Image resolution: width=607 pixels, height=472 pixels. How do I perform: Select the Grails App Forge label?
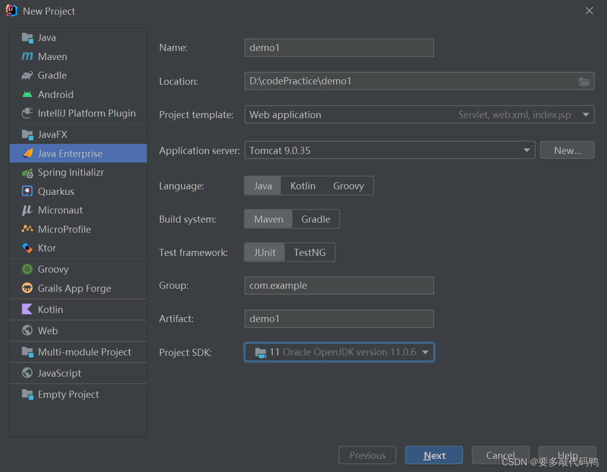click(74, 288)
